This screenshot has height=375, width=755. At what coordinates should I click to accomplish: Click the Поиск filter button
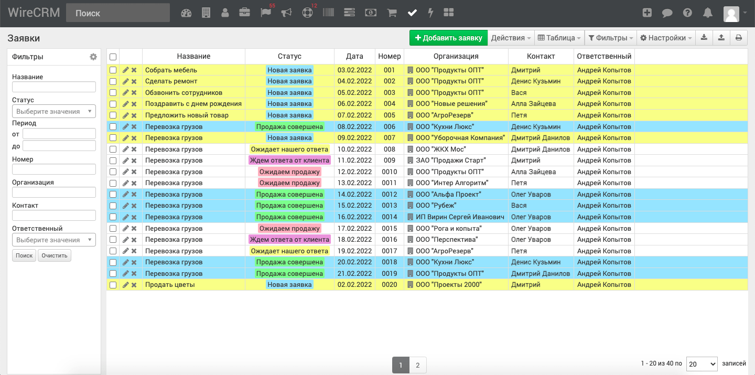tap(24, 255)
